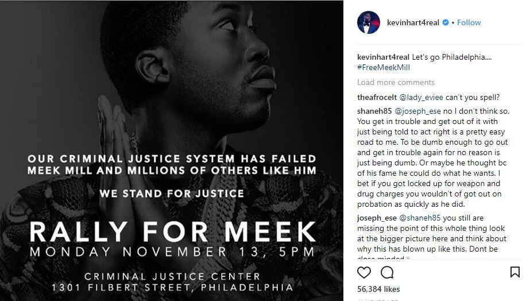Visit shaneh85 commenter profile
Image resolution: width=526 pixels, height=301 pixels.
pos(373,111)
